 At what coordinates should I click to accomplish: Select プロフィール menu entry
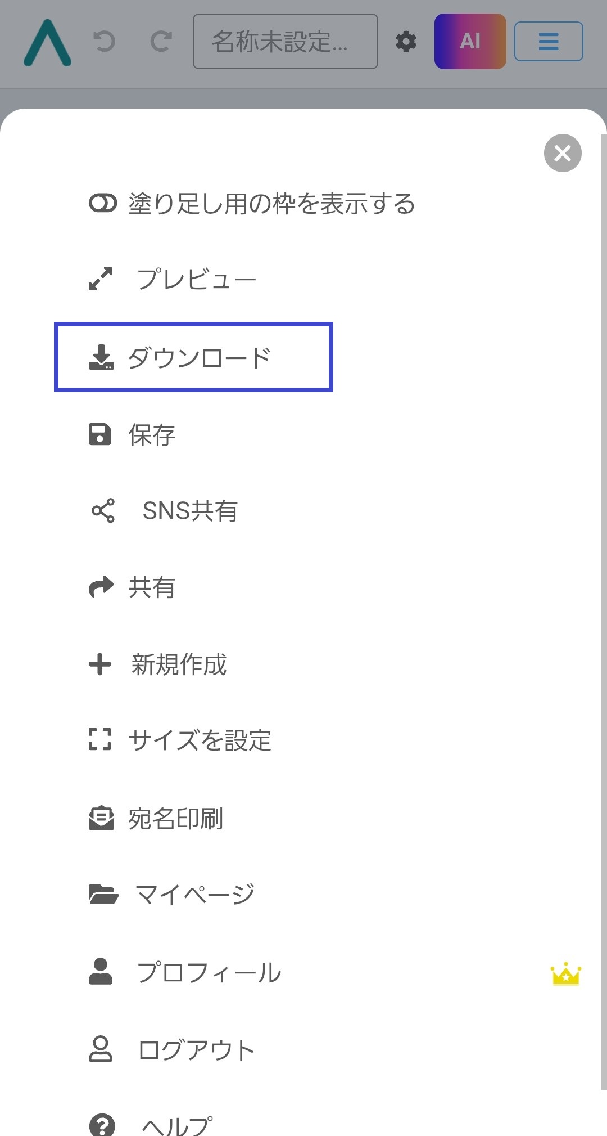click(209, 972)
